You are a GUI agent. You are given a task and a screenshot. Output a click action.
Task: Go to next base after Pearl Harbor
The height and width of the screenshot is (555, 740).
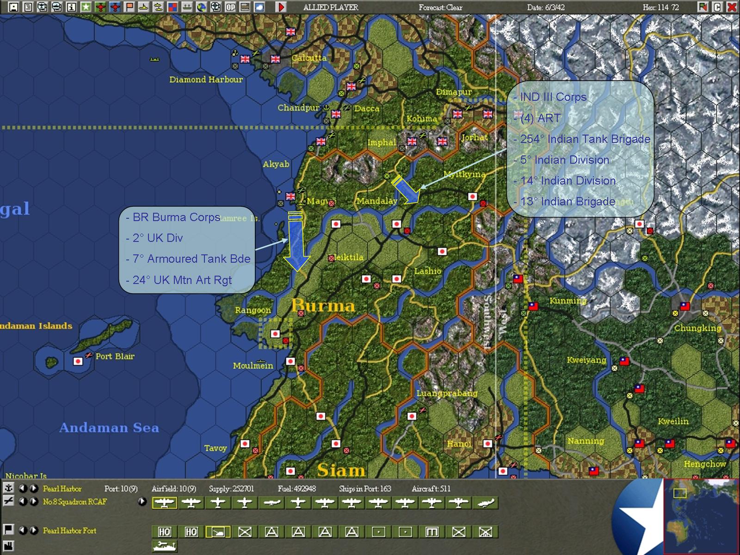[x=33, y=488]
